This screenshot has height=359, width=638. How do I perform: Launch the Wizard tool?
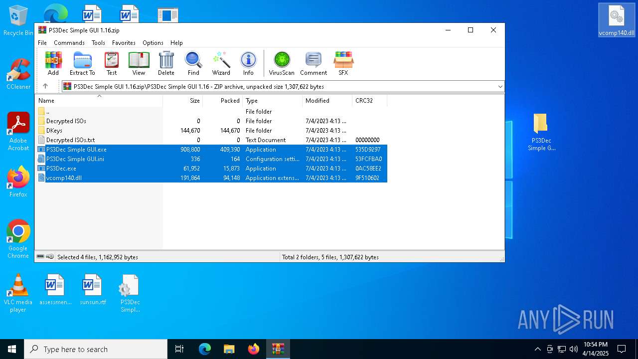coord(221,63)
